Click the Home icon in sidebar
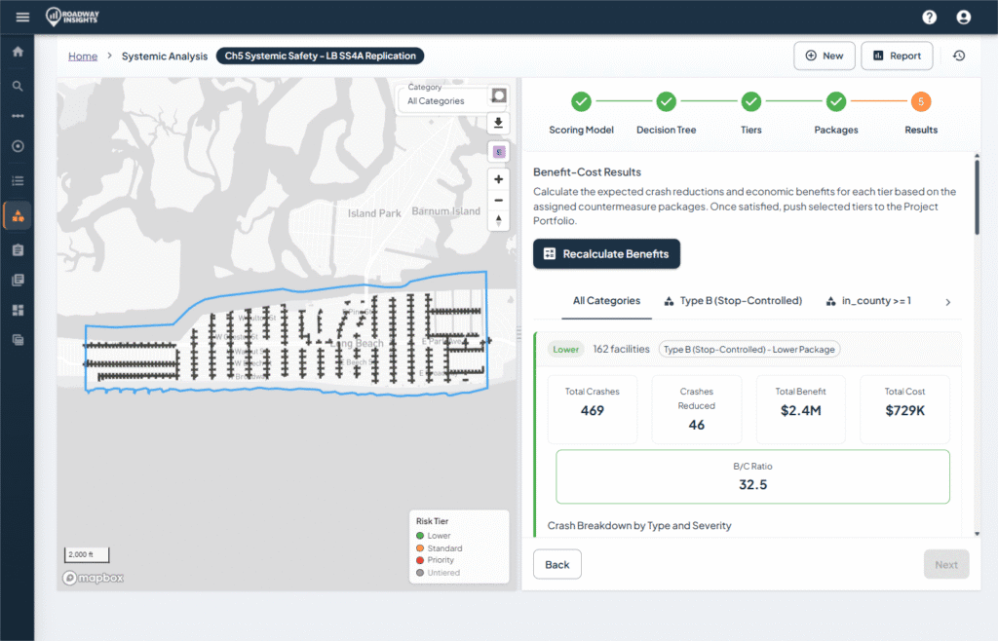 (18, 52)
